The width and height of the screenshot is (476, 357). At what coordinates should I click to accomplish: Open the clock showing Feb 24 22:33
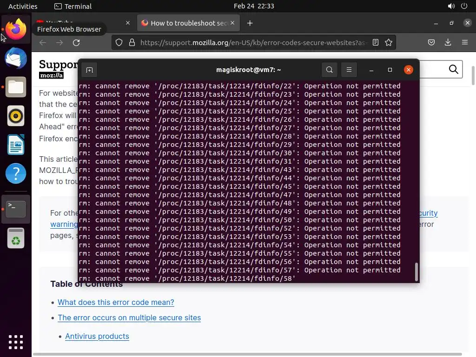[x=254, y=6]
